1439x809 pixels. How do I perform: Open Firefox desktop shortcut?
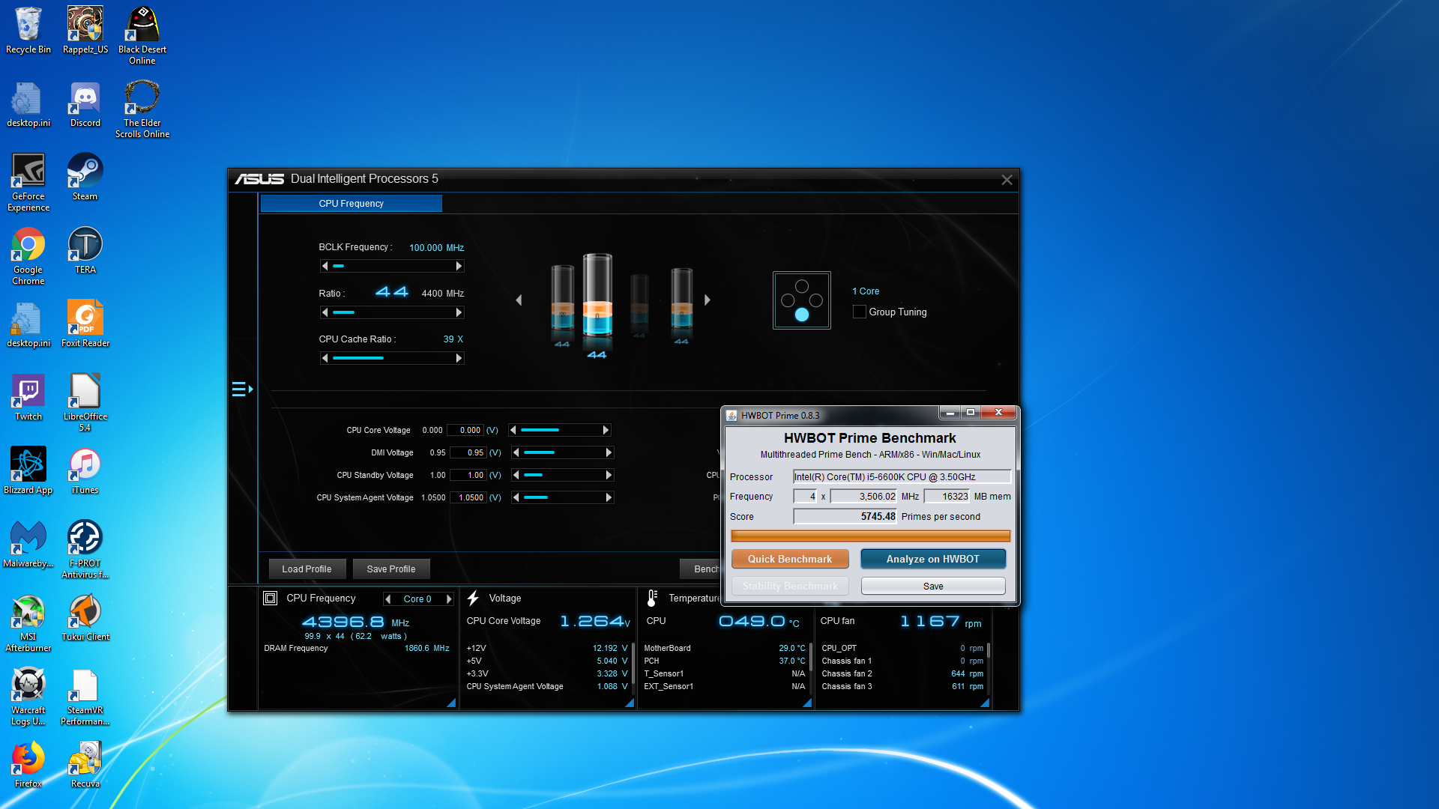pyautogui.click(x=28, y=764)
